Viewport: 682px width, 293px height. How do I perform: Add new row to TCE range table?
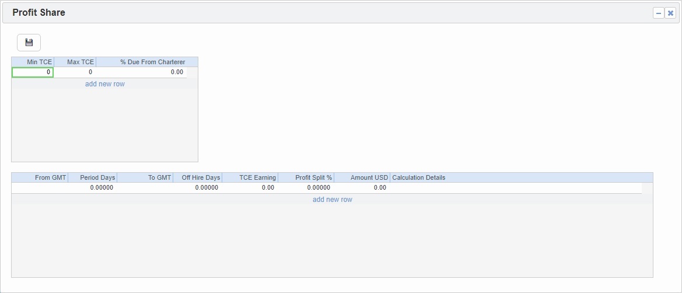tap(105, 84)
